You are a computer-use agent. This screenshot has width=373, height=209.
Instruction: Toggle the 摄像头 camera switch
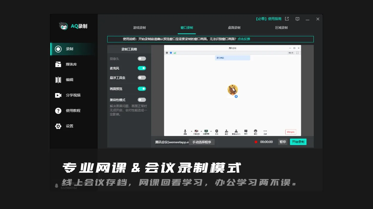(x=142, y=59)
